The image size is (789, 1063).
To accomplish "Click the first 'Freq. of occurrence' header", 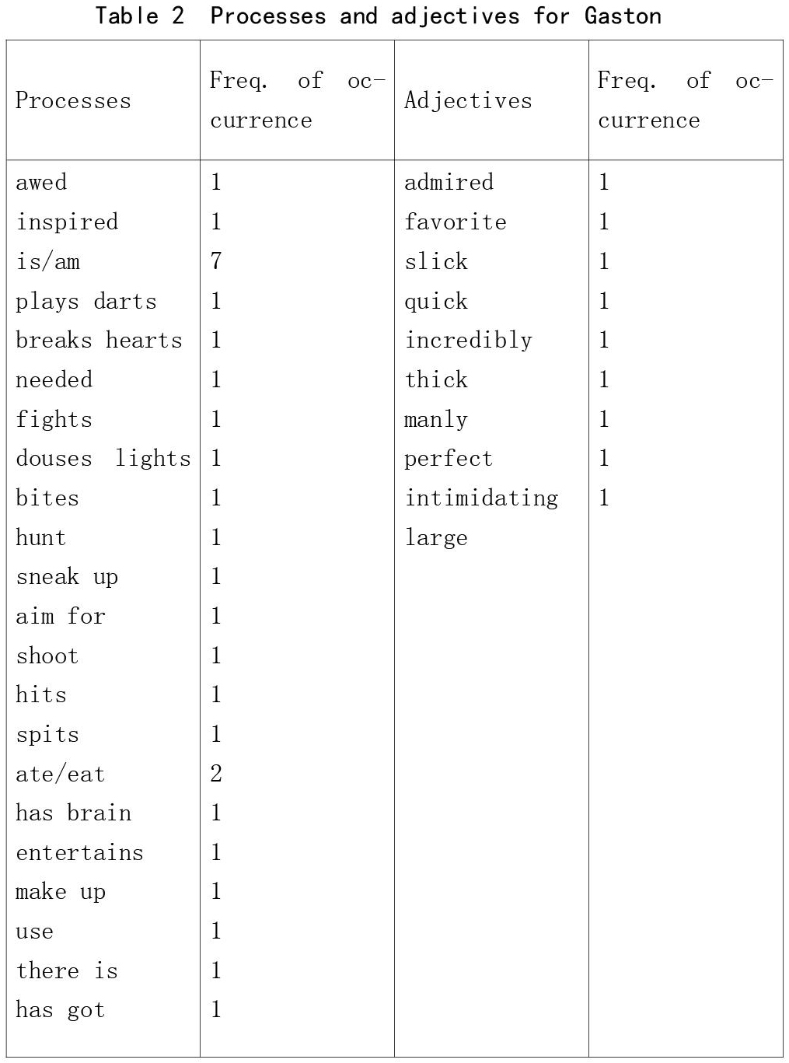I will tap(297, 100).
